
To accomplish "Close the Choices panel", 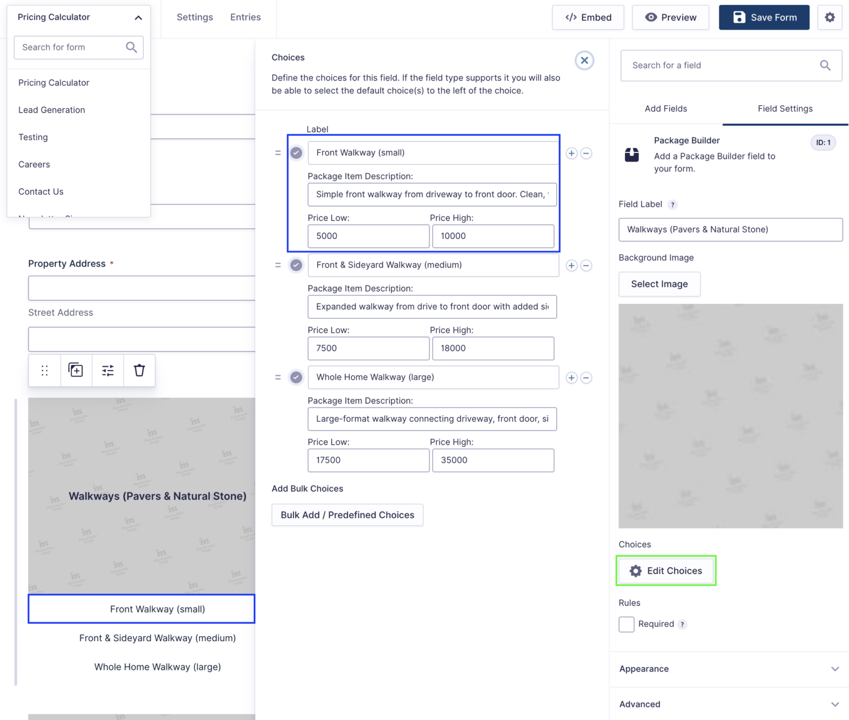I will coord(584,60).
